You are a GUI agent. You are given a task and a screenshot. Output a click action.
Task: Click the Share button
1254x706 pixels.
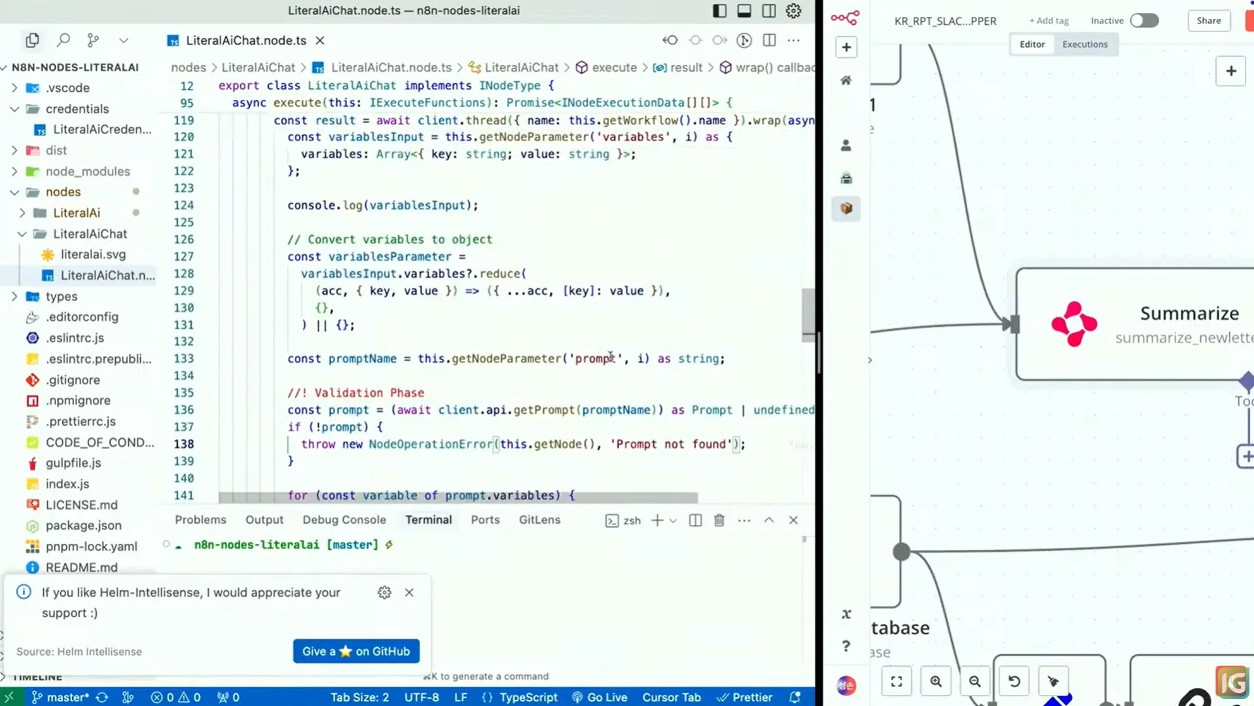(1208, 21)
